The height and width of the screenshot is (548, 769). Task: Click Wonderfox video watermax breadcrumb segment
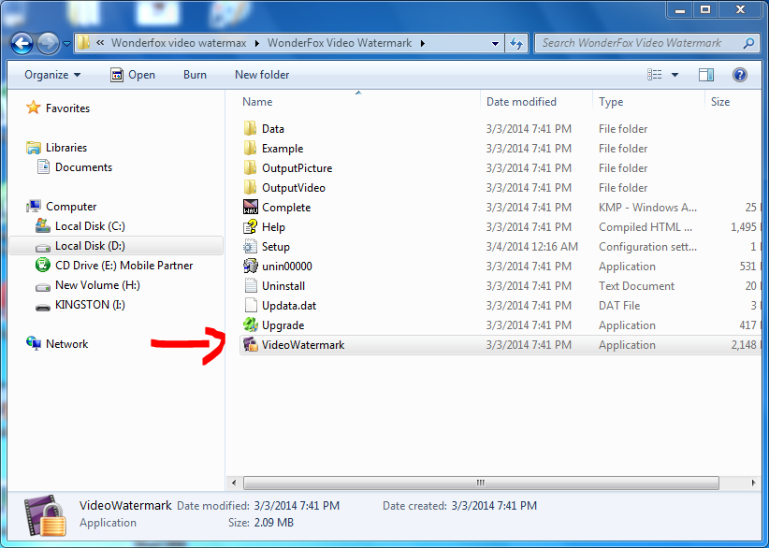pyautogui.click(x=179, y=43)
